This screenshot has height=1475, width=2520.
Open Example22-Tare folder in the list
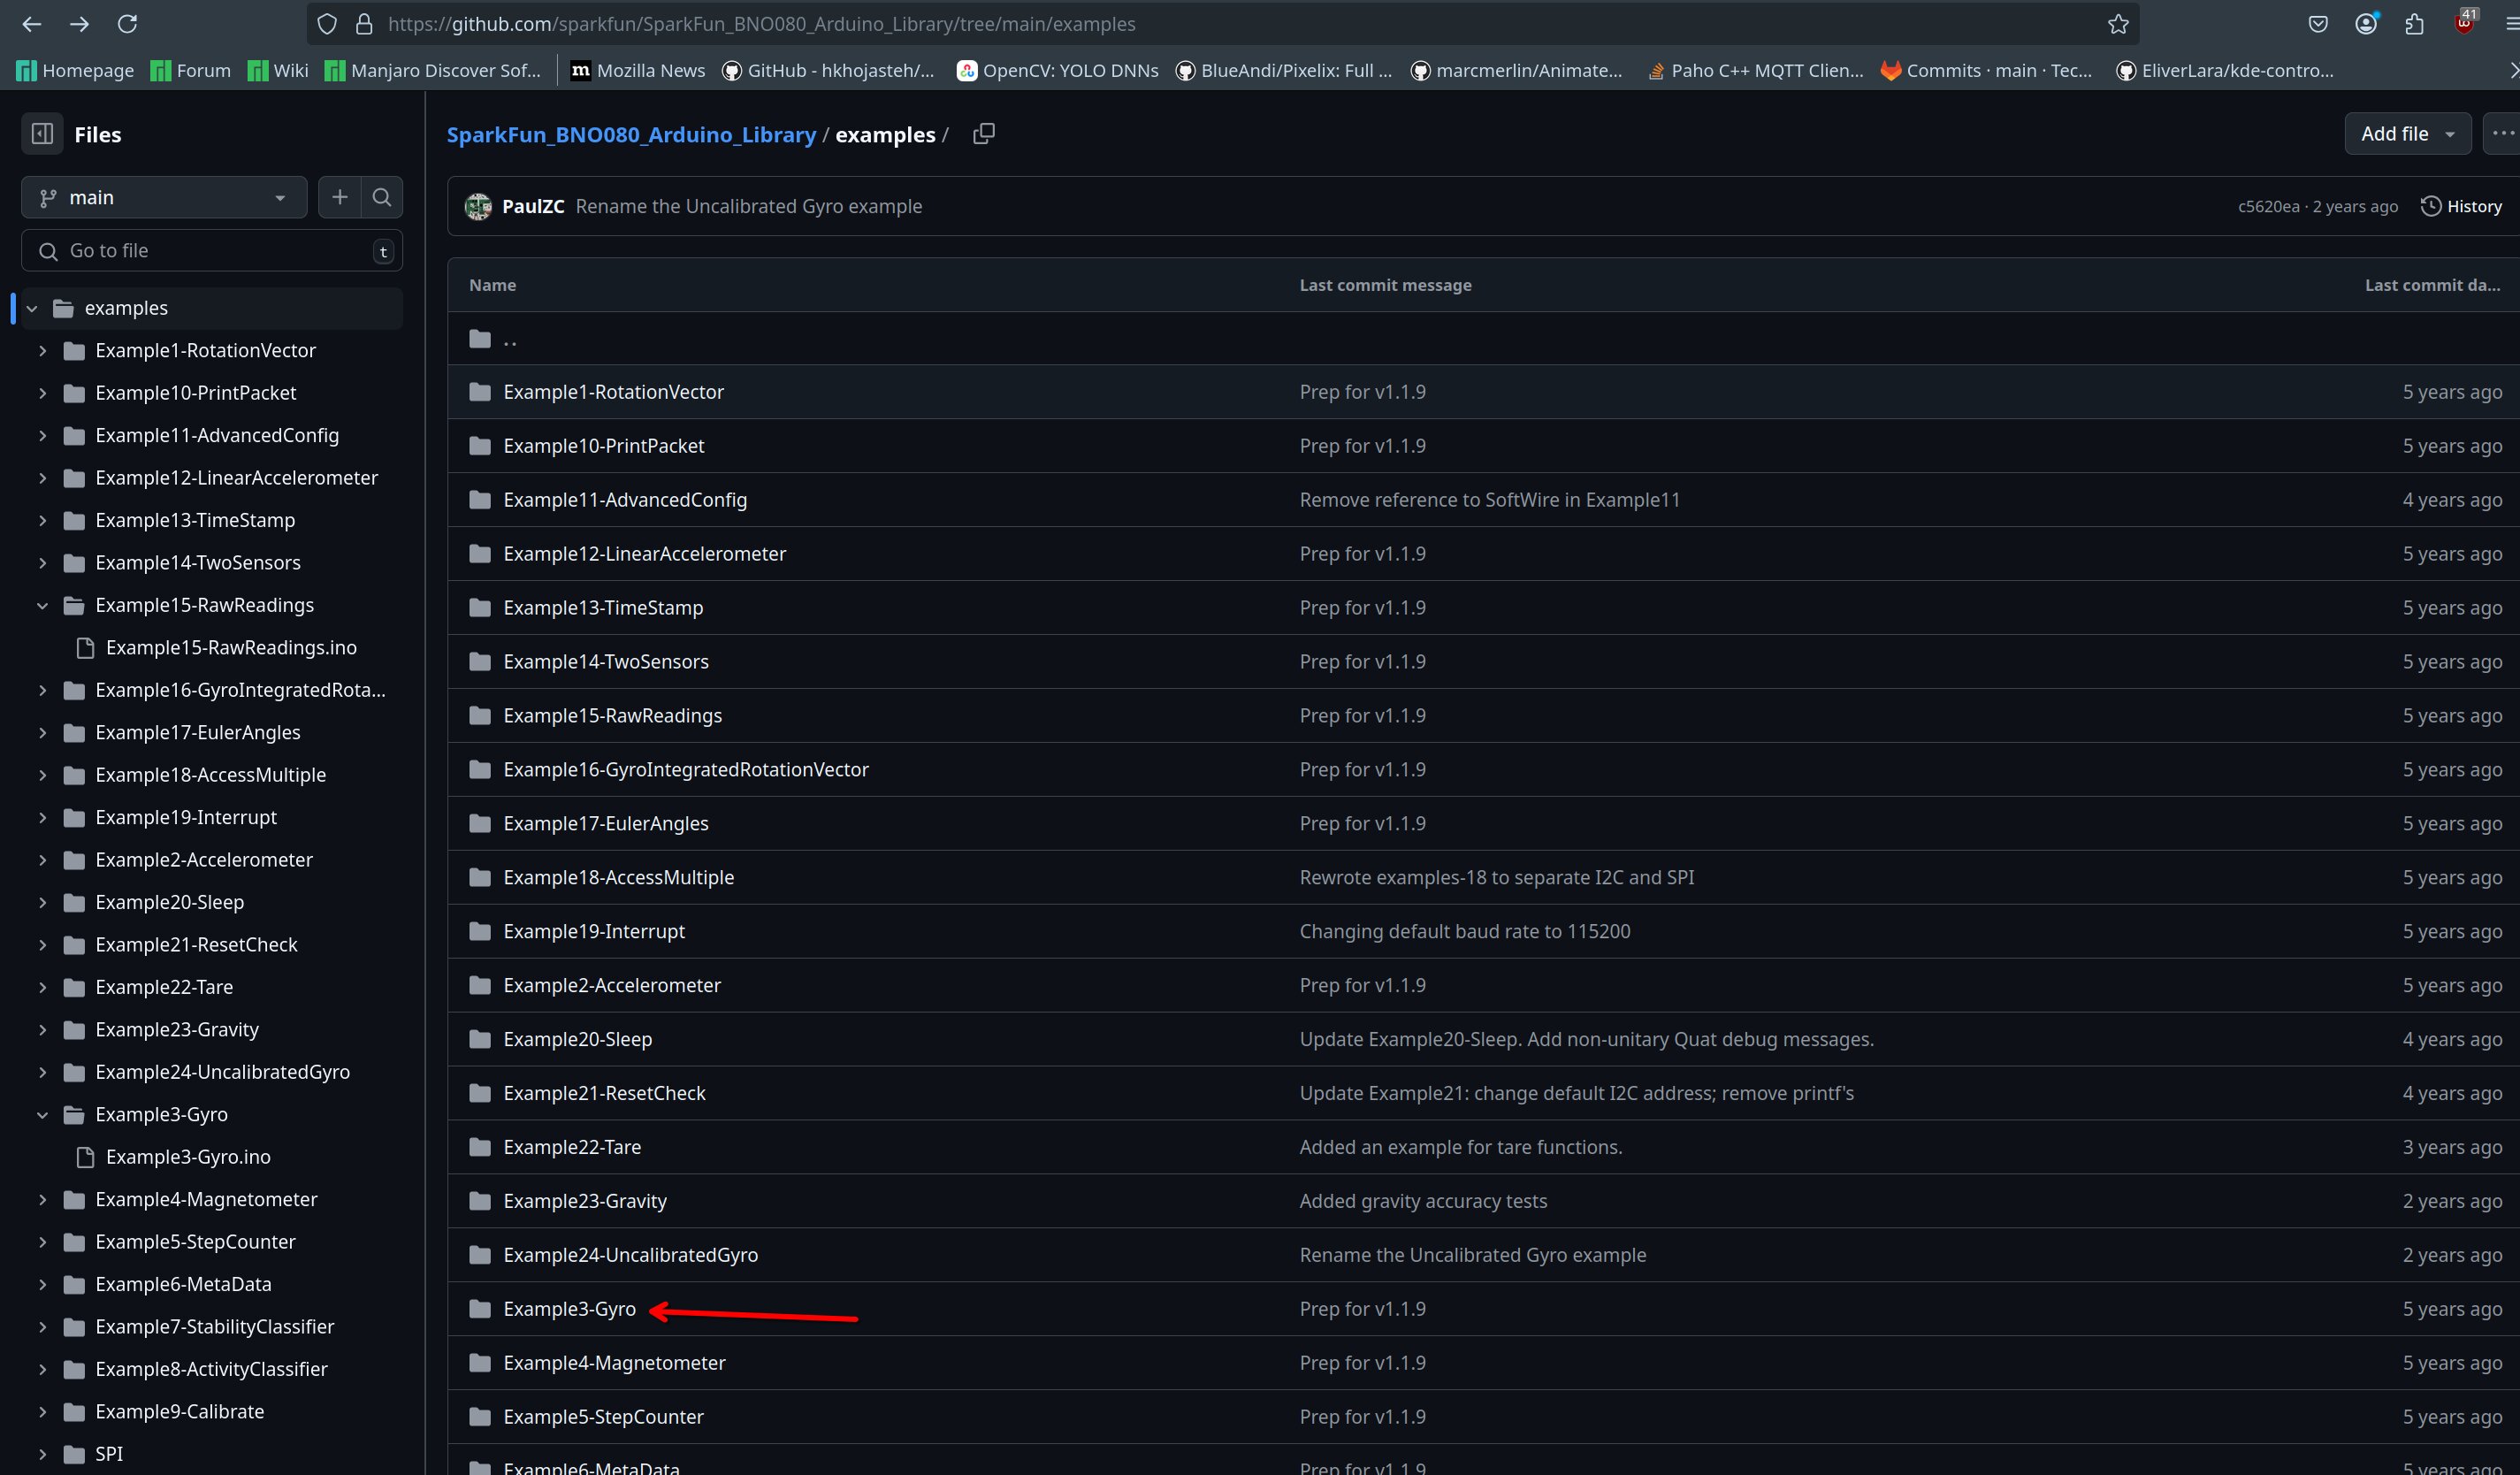click(x=572, y=1147)
